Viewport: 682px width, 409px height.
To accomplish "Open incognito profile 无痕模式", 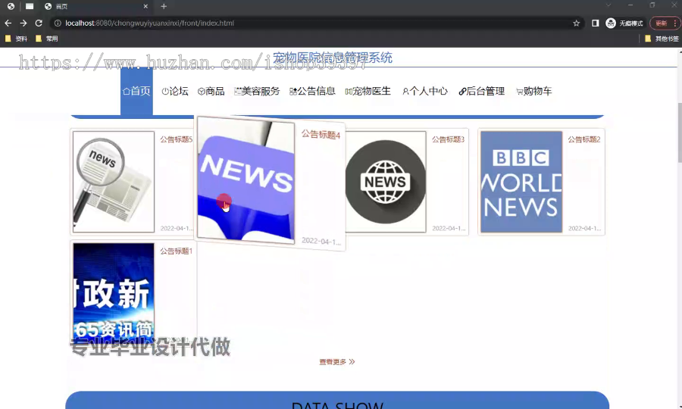I will point(624,23).
